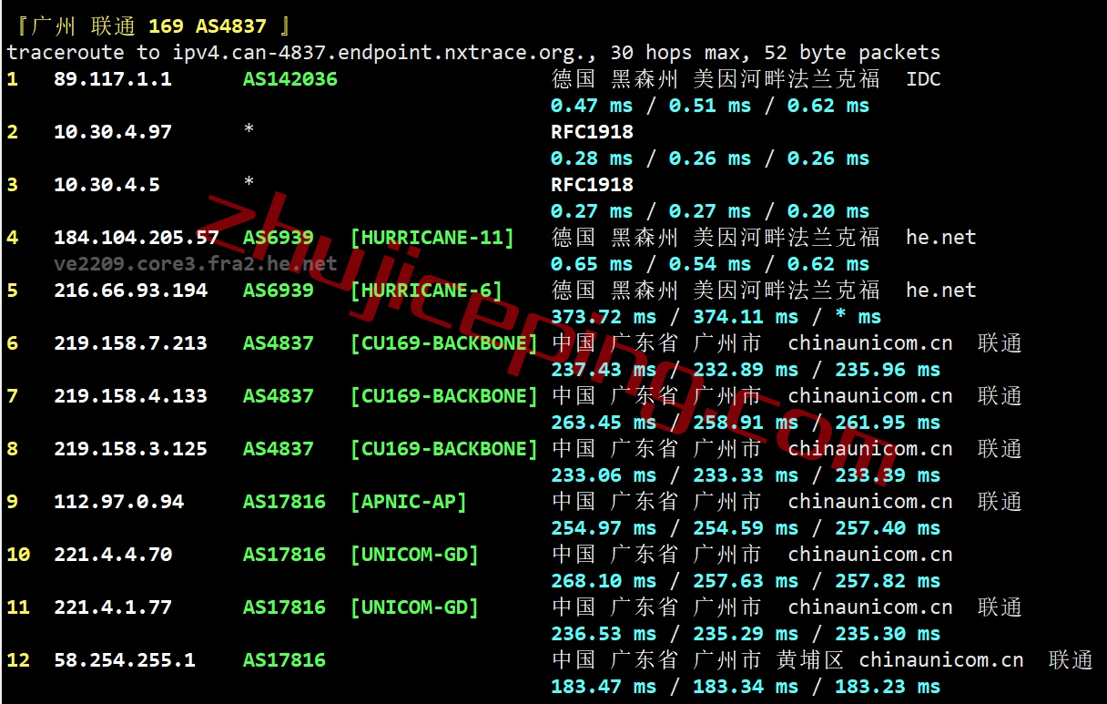Select IP address 10.30.4.97
1107x704 pixels.
[113, 132]
